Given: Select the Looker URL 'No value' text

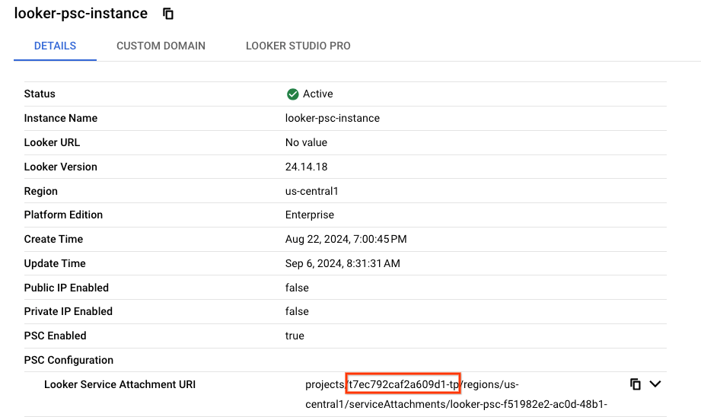Looking at the screenshot, I should click(306, 142).
